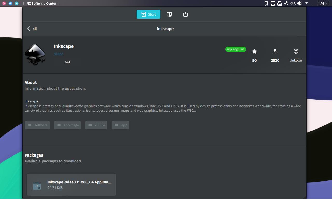This screenshot has height=199, width=332.
Task: Click the copyright license icon
Action: (296, 51)
